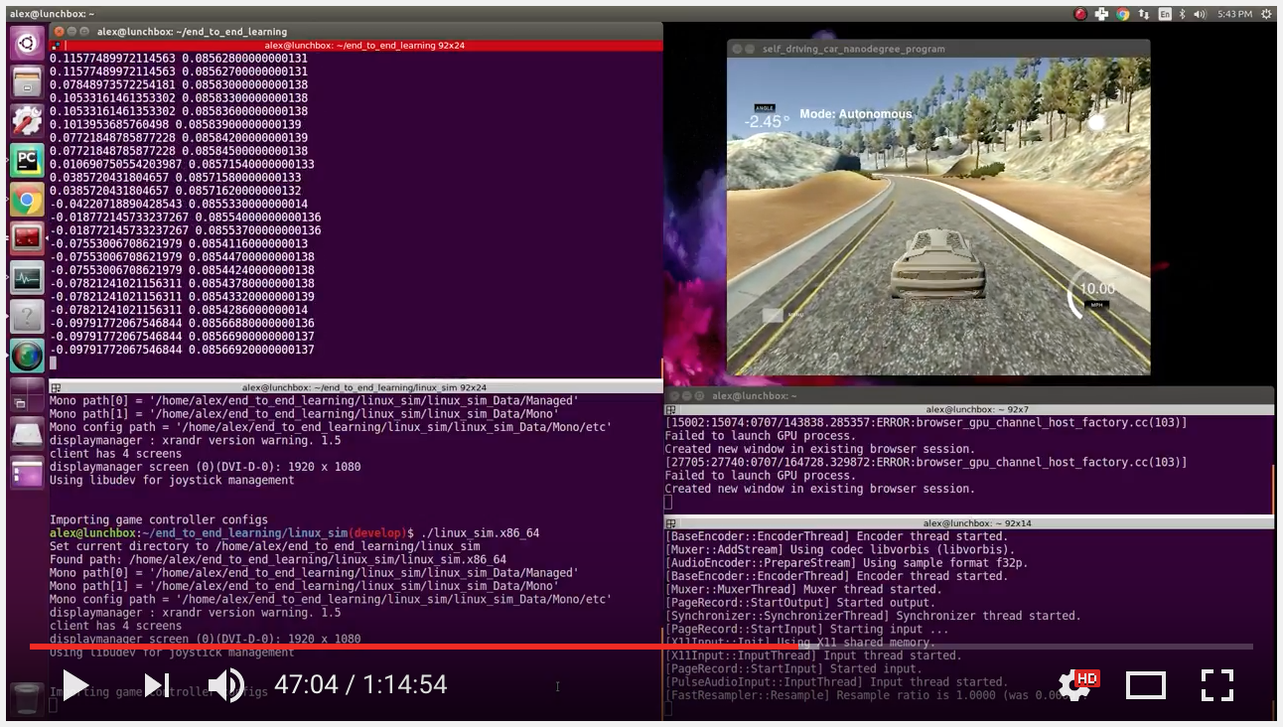Click the play button in the video player
1283x727 pixels.
(75, 684)
